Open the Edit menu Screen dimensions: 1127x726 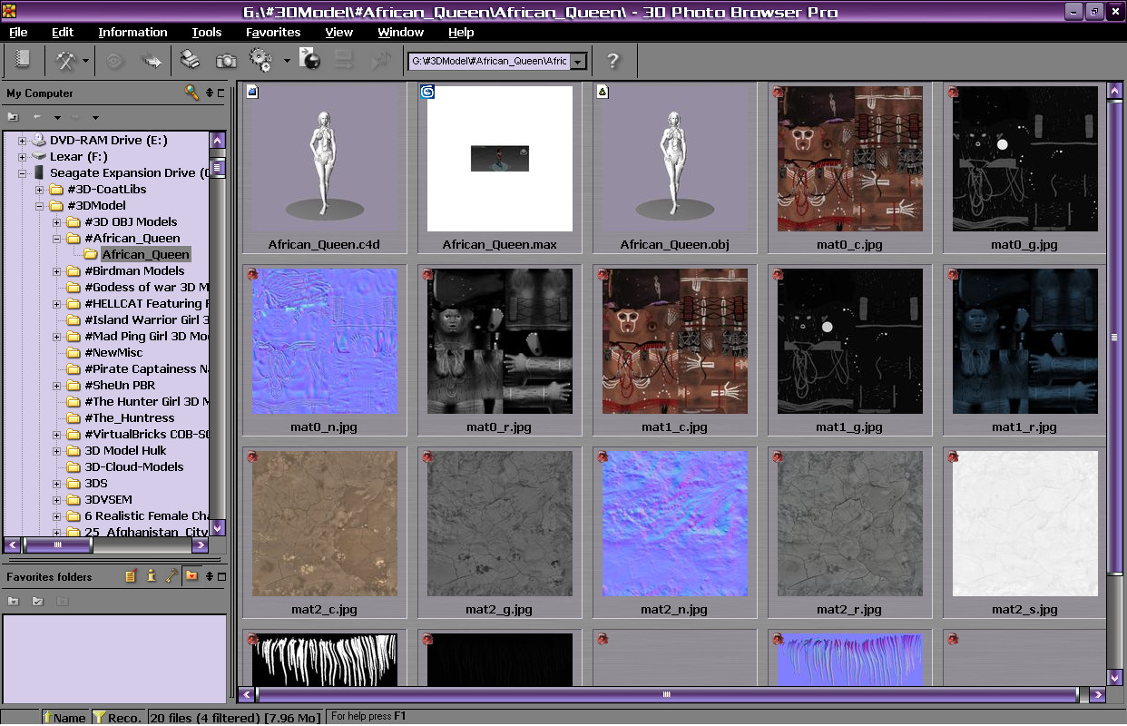point(63,32)
